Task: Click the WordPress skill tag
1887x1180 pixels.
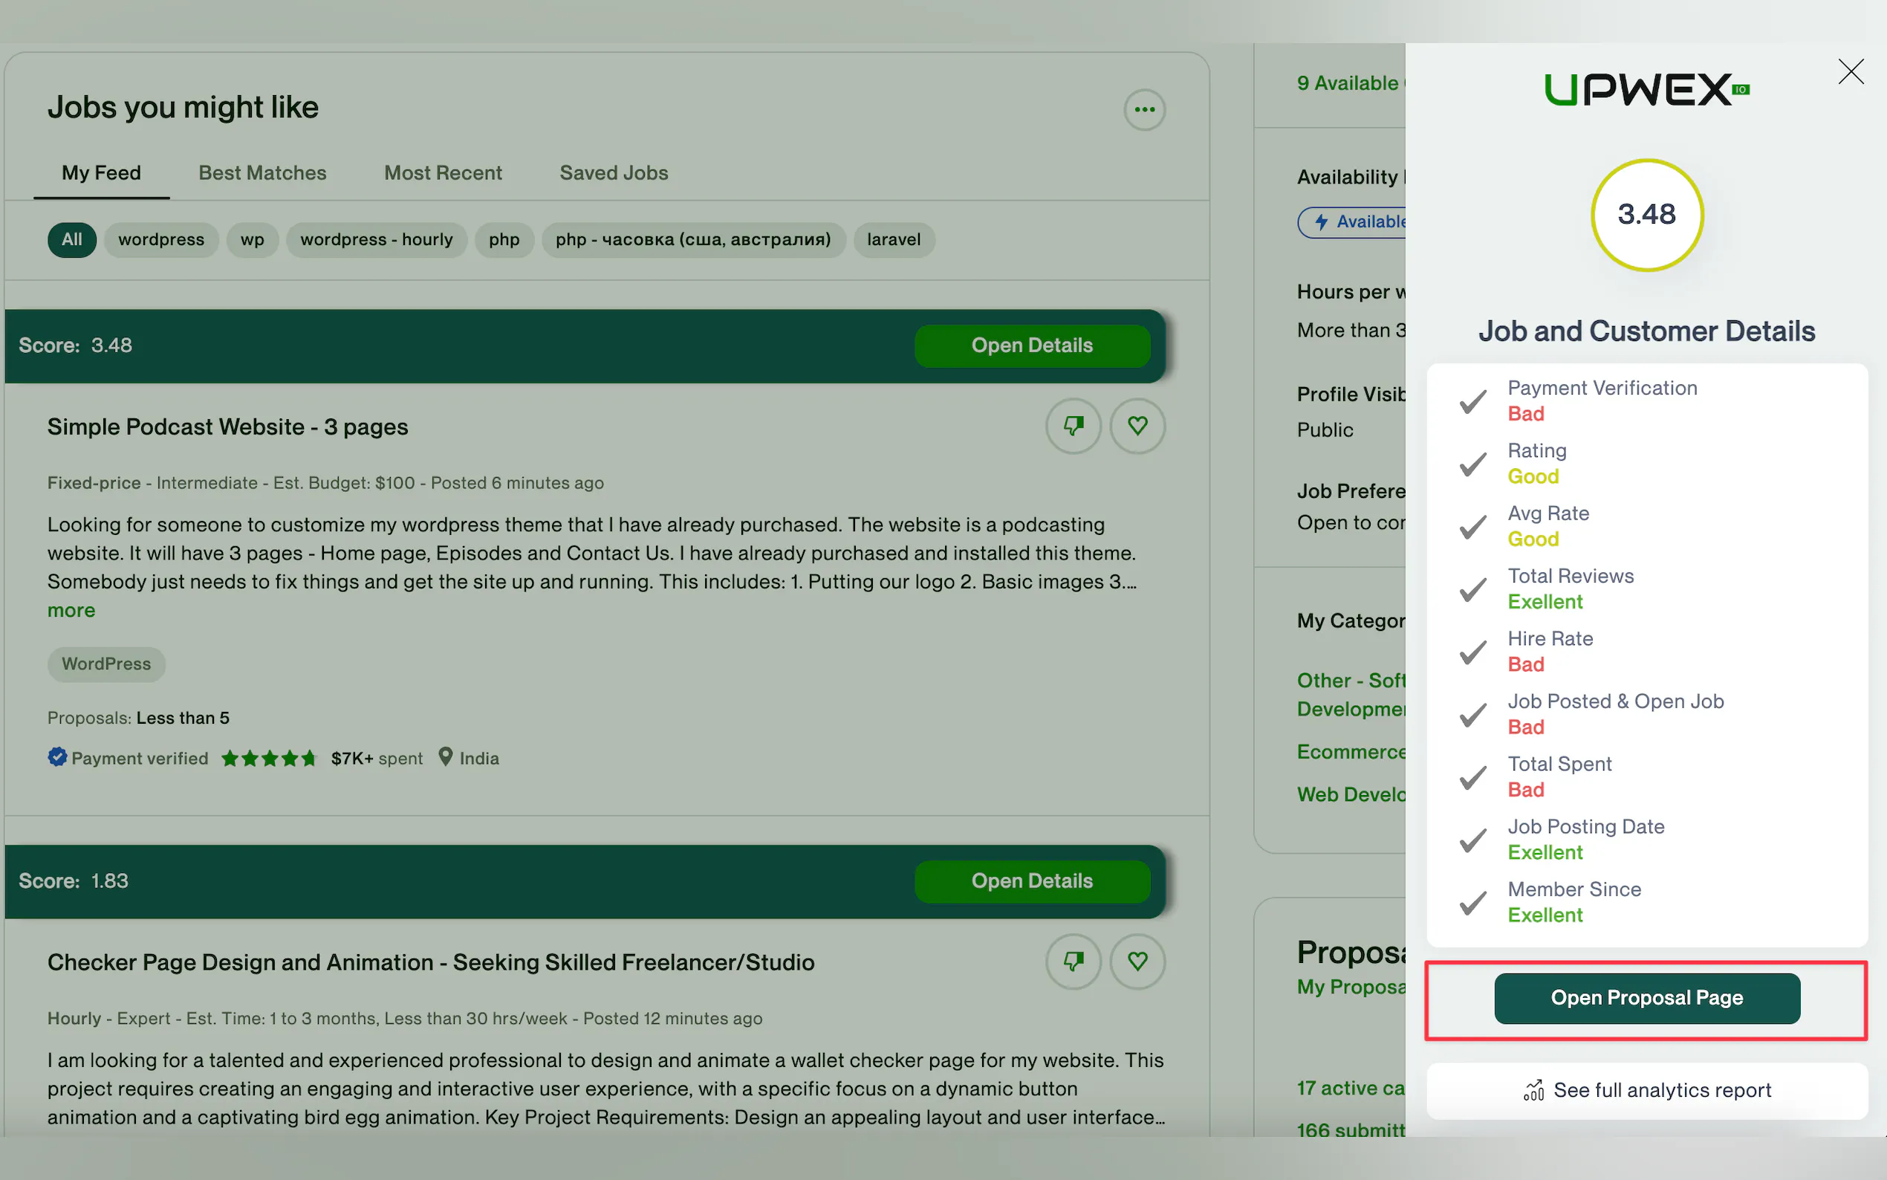Action: 106,664
